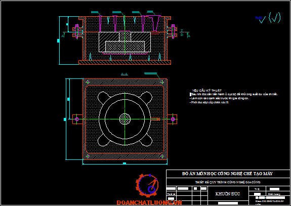291x206 pixels.
Task: Select the hatched core circle in the plan view
Action: coord(125,119)
